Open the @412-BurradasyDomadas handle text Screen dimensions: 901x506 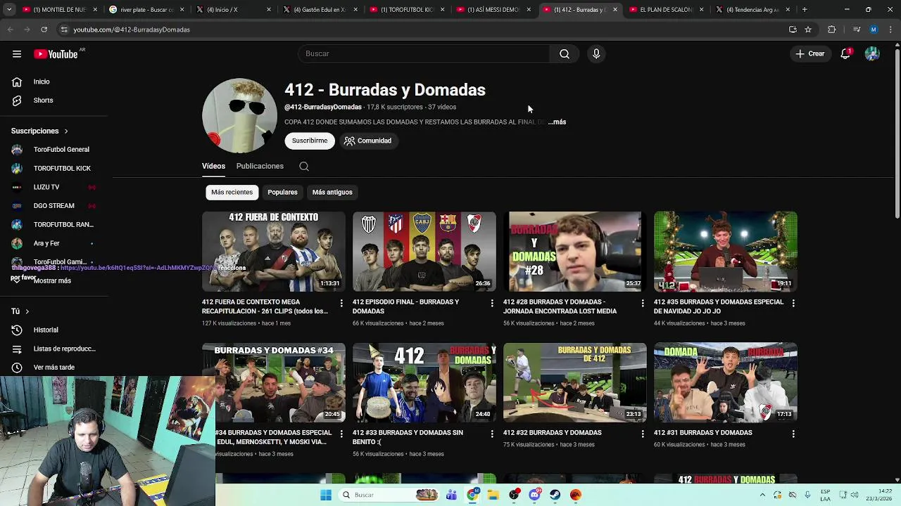point(323,108)
